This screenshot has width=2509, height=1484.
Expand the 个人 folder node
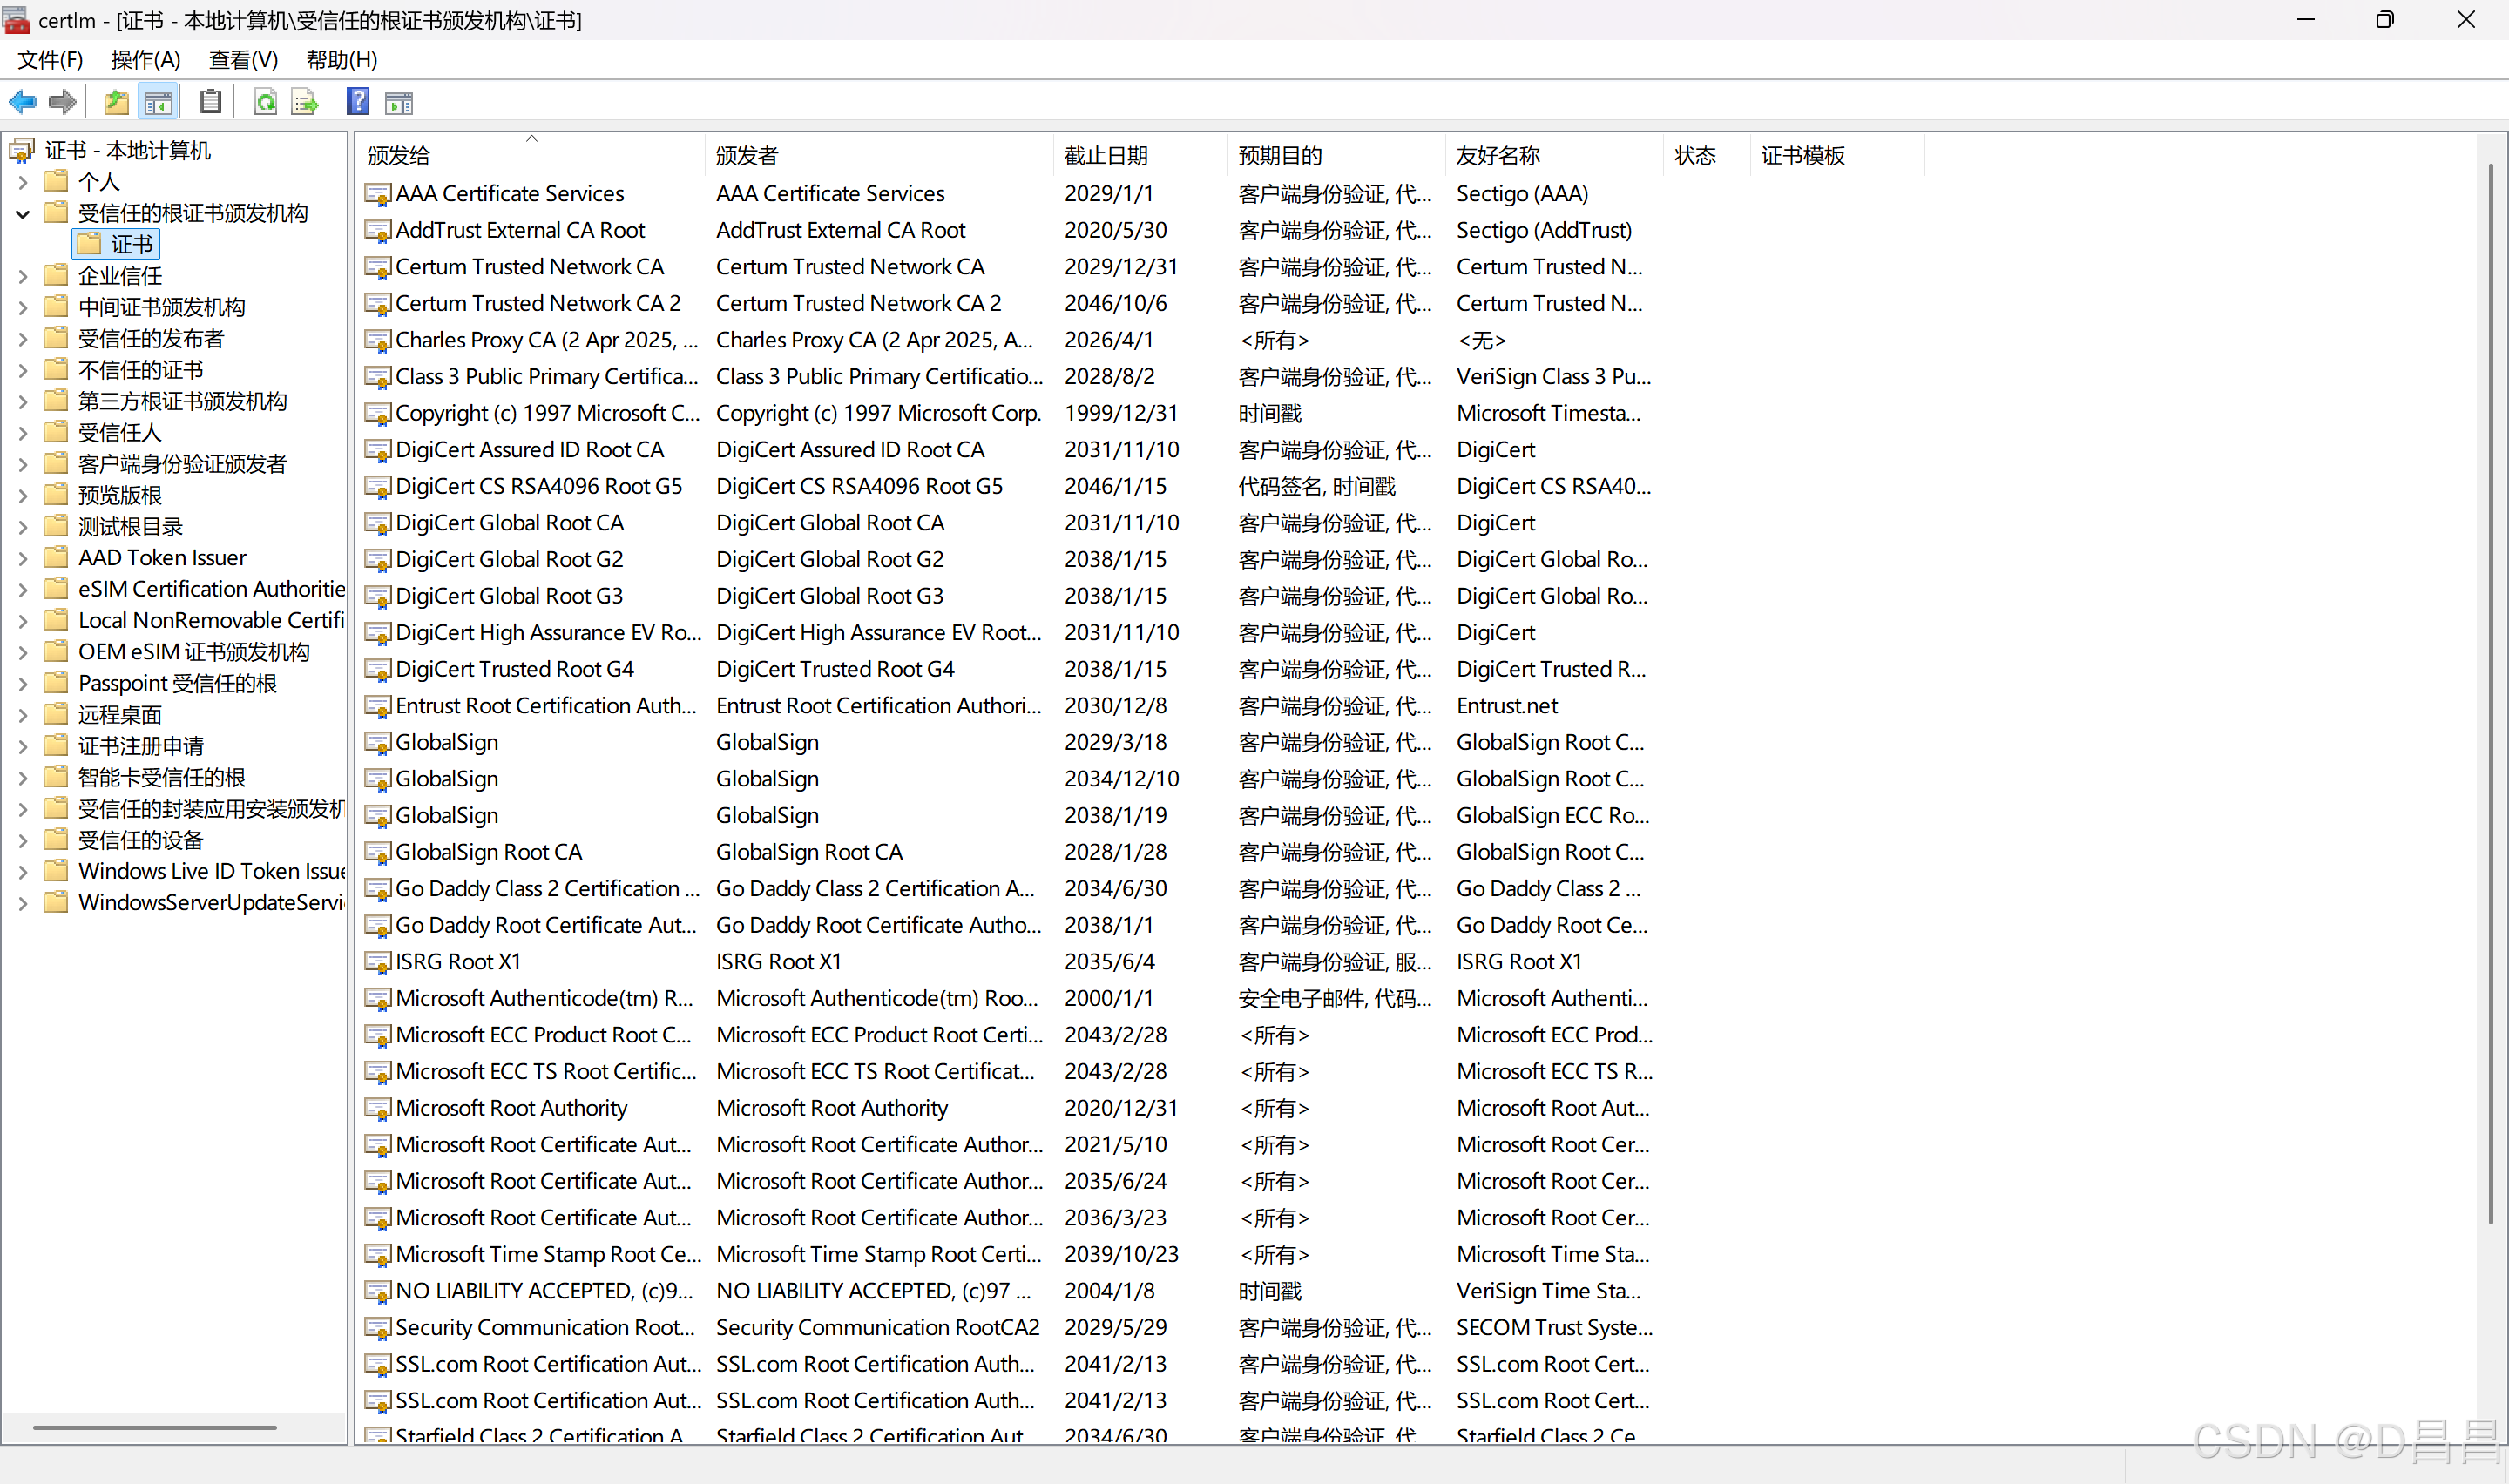tap(23, 182)
